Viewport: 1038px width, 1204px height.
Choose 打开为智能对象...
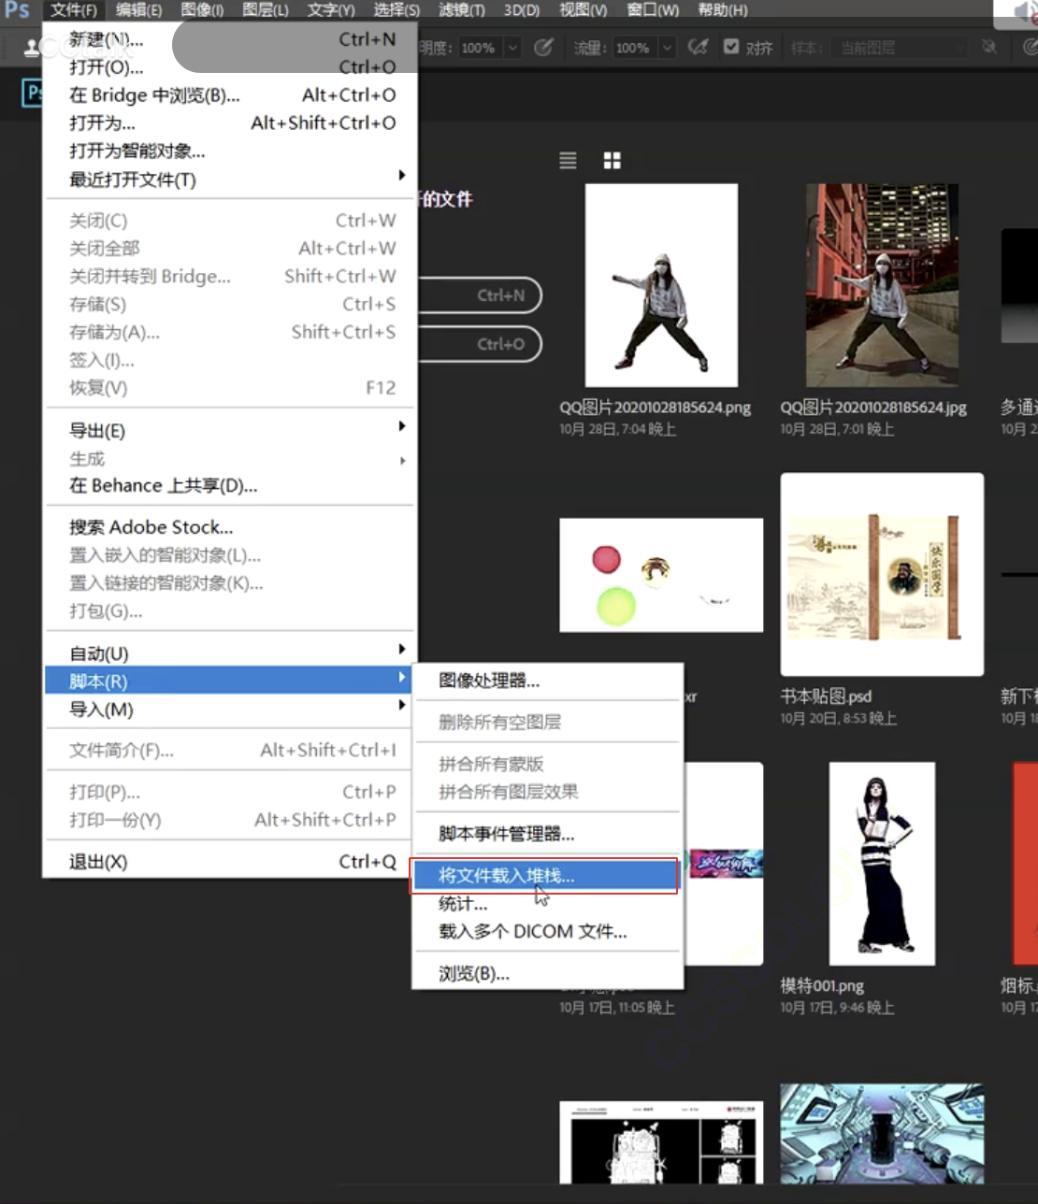point(231,151)
